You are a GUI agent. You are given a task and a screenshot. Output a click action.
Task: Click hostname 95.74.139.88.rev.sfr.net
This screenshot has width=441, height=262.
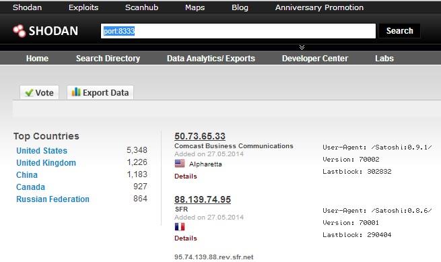coord(213,257)
